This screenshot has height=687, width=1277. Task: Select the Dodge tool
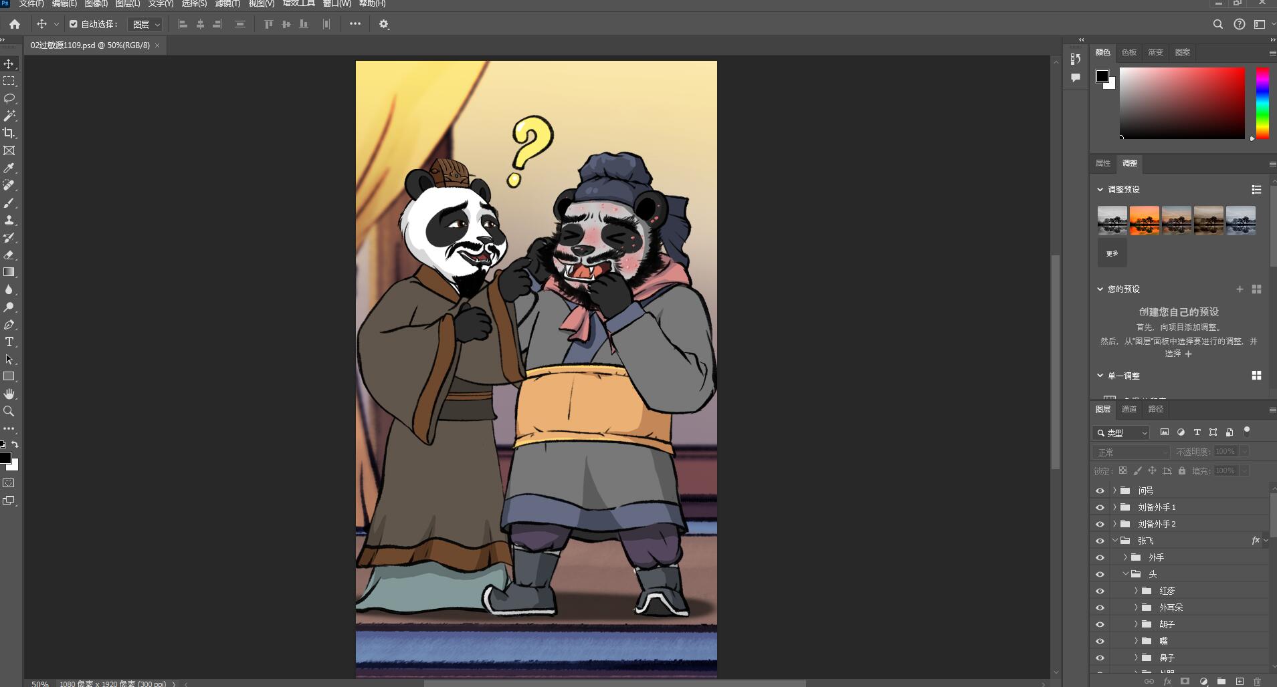tap(9, 307)
